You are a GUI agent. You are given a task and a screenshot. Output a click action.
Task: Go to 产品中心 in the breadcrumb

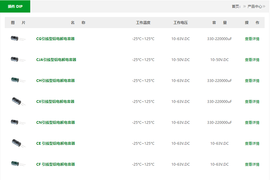pos(255,7)
